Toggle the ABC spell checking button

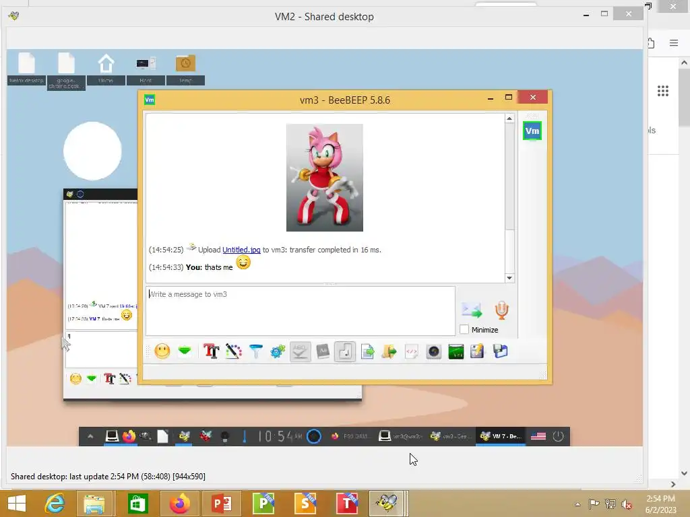point(300,351)
